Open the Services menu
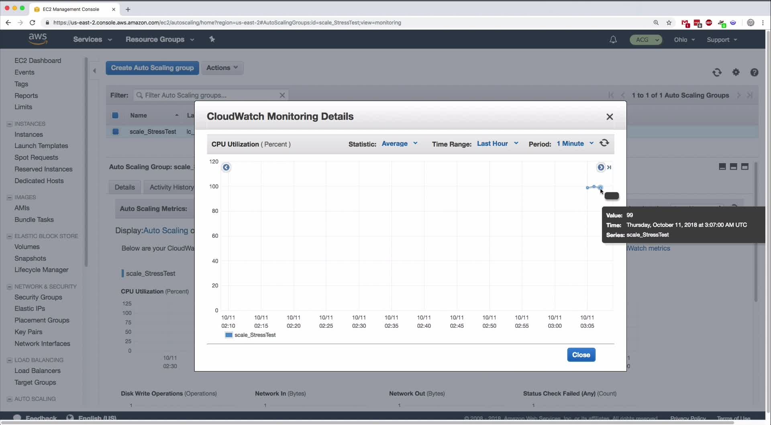 click(92, 39)
